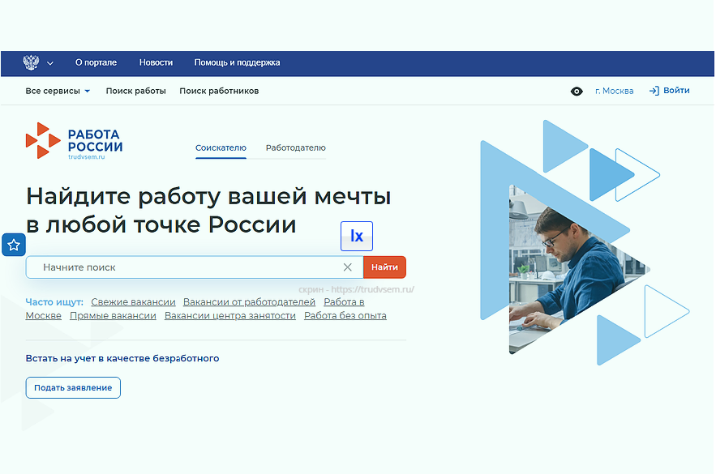The height and width of the screenshot is (474, 716).
Task: Select the blue star bookmark icon
Action: pos(13,244)
